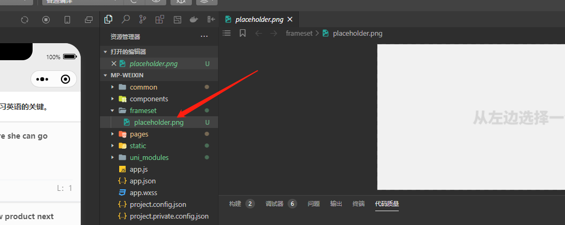Click the mini program capsule menu dots

42,79
